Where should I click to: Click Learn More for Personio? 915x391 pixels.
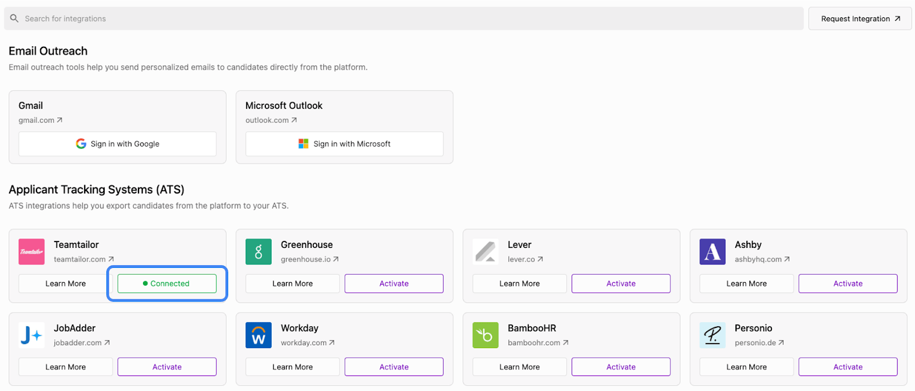tap(747, 367)
